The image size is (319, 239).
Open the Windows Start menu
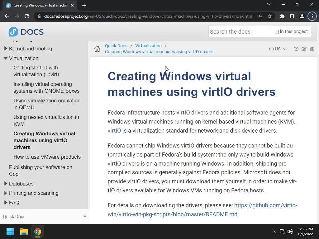click(x=10, y=232)
